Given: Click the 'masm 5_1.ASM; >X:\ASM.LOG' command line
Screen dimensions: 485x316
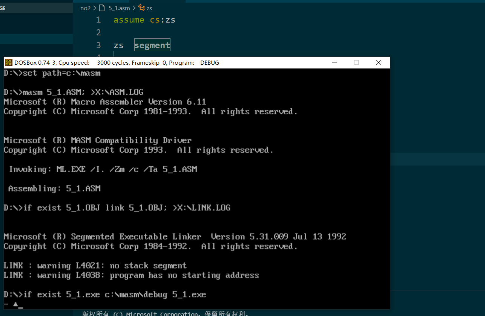Looking at the screenshot, I should 74,92.
